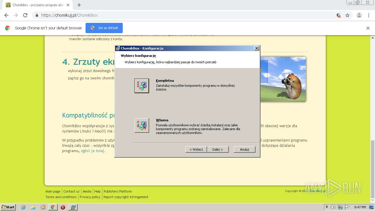Close the ChomikBox browser tab

pyautogui.click(x=68, y=5)
